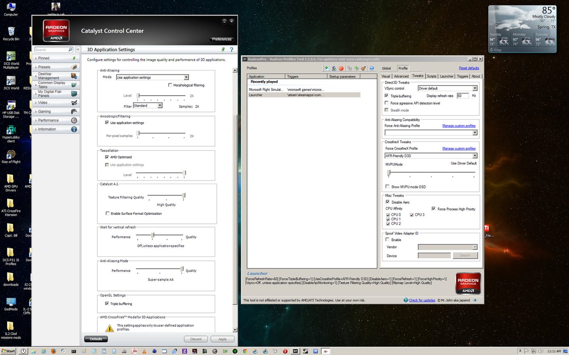Click the broom cleanup icon in RadeonPro toolbar
The width and height of the screenshot is (569, 355).
[363, 68]
